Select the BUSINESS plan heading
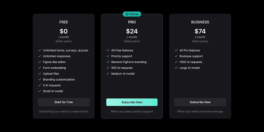The height and width of the screenshot is (132, 264). pos(200,22)
